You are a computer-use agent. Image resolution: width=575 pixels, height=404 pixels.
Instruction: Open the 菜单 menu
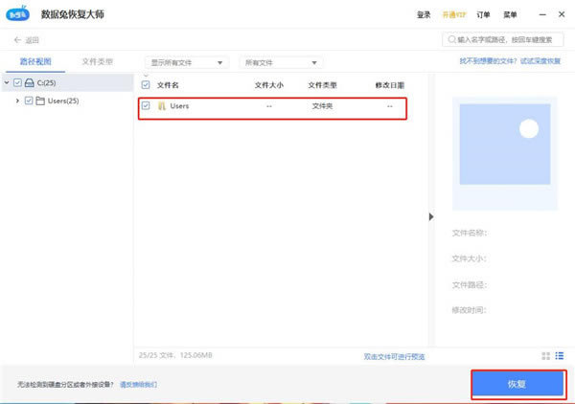pyautogui.click(x=510, y=14)
